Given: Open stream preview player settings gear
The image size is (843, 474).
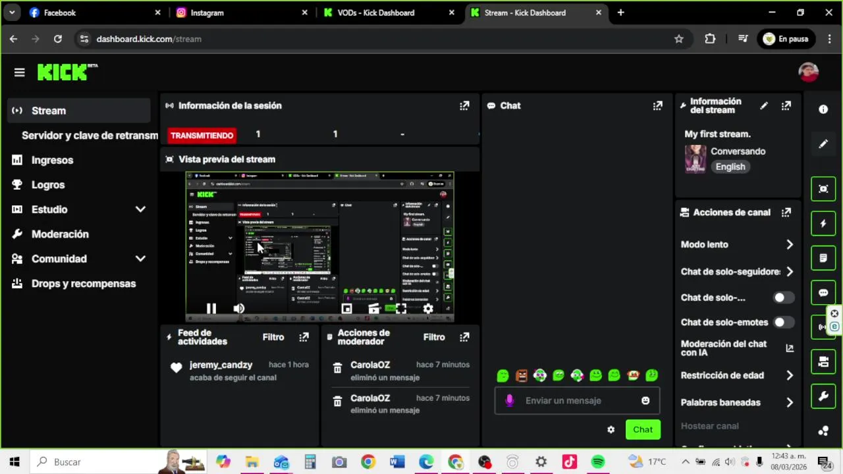Looking at the screenshot, I should [x=428, y=308].
